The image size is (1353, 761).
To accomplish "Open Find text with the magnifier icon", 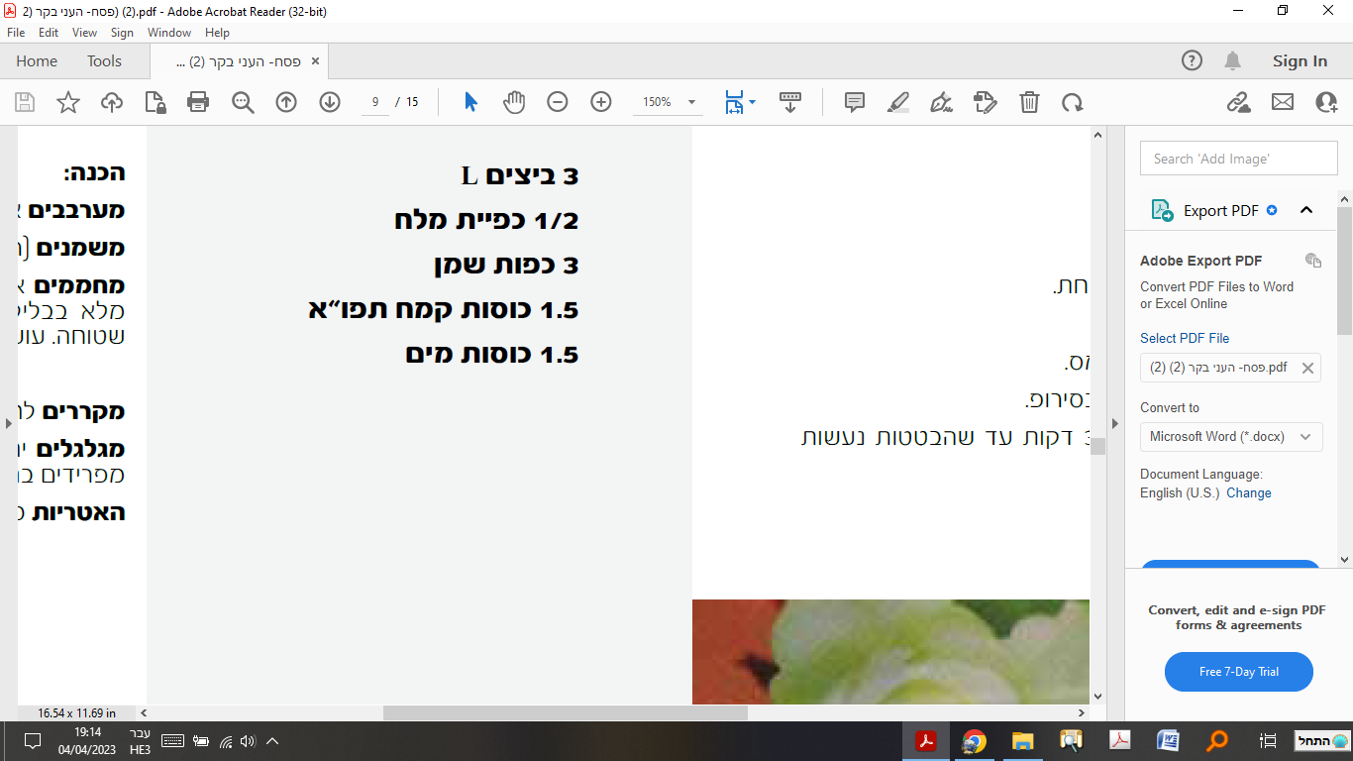I will click(243, 102).
